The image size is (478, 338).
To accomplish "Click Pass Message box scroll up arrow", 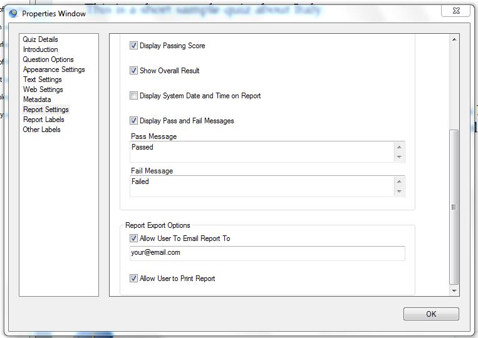I will point(399,147).
